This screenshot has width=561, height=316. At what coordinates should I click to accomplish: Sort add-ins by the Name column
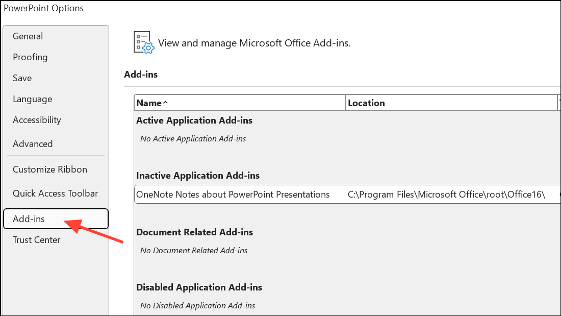click(x=148, y=103)
